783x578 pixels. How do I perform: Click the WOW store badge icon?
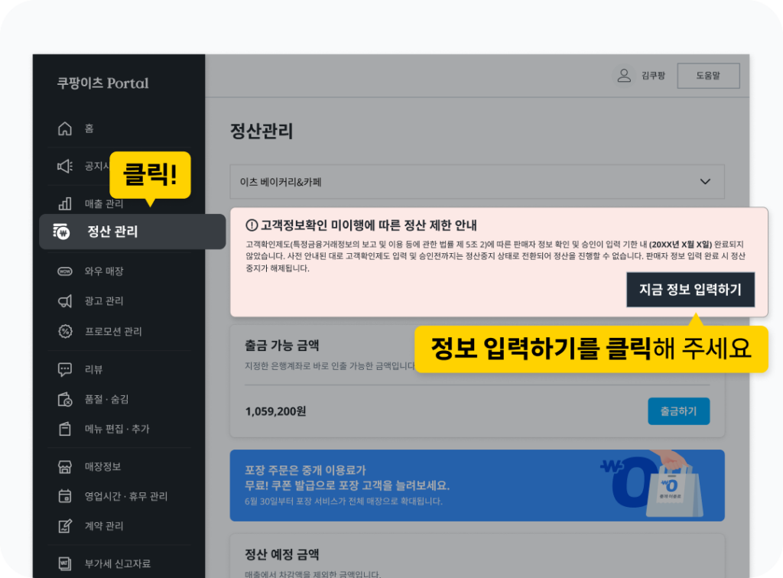tap(65, 271)
